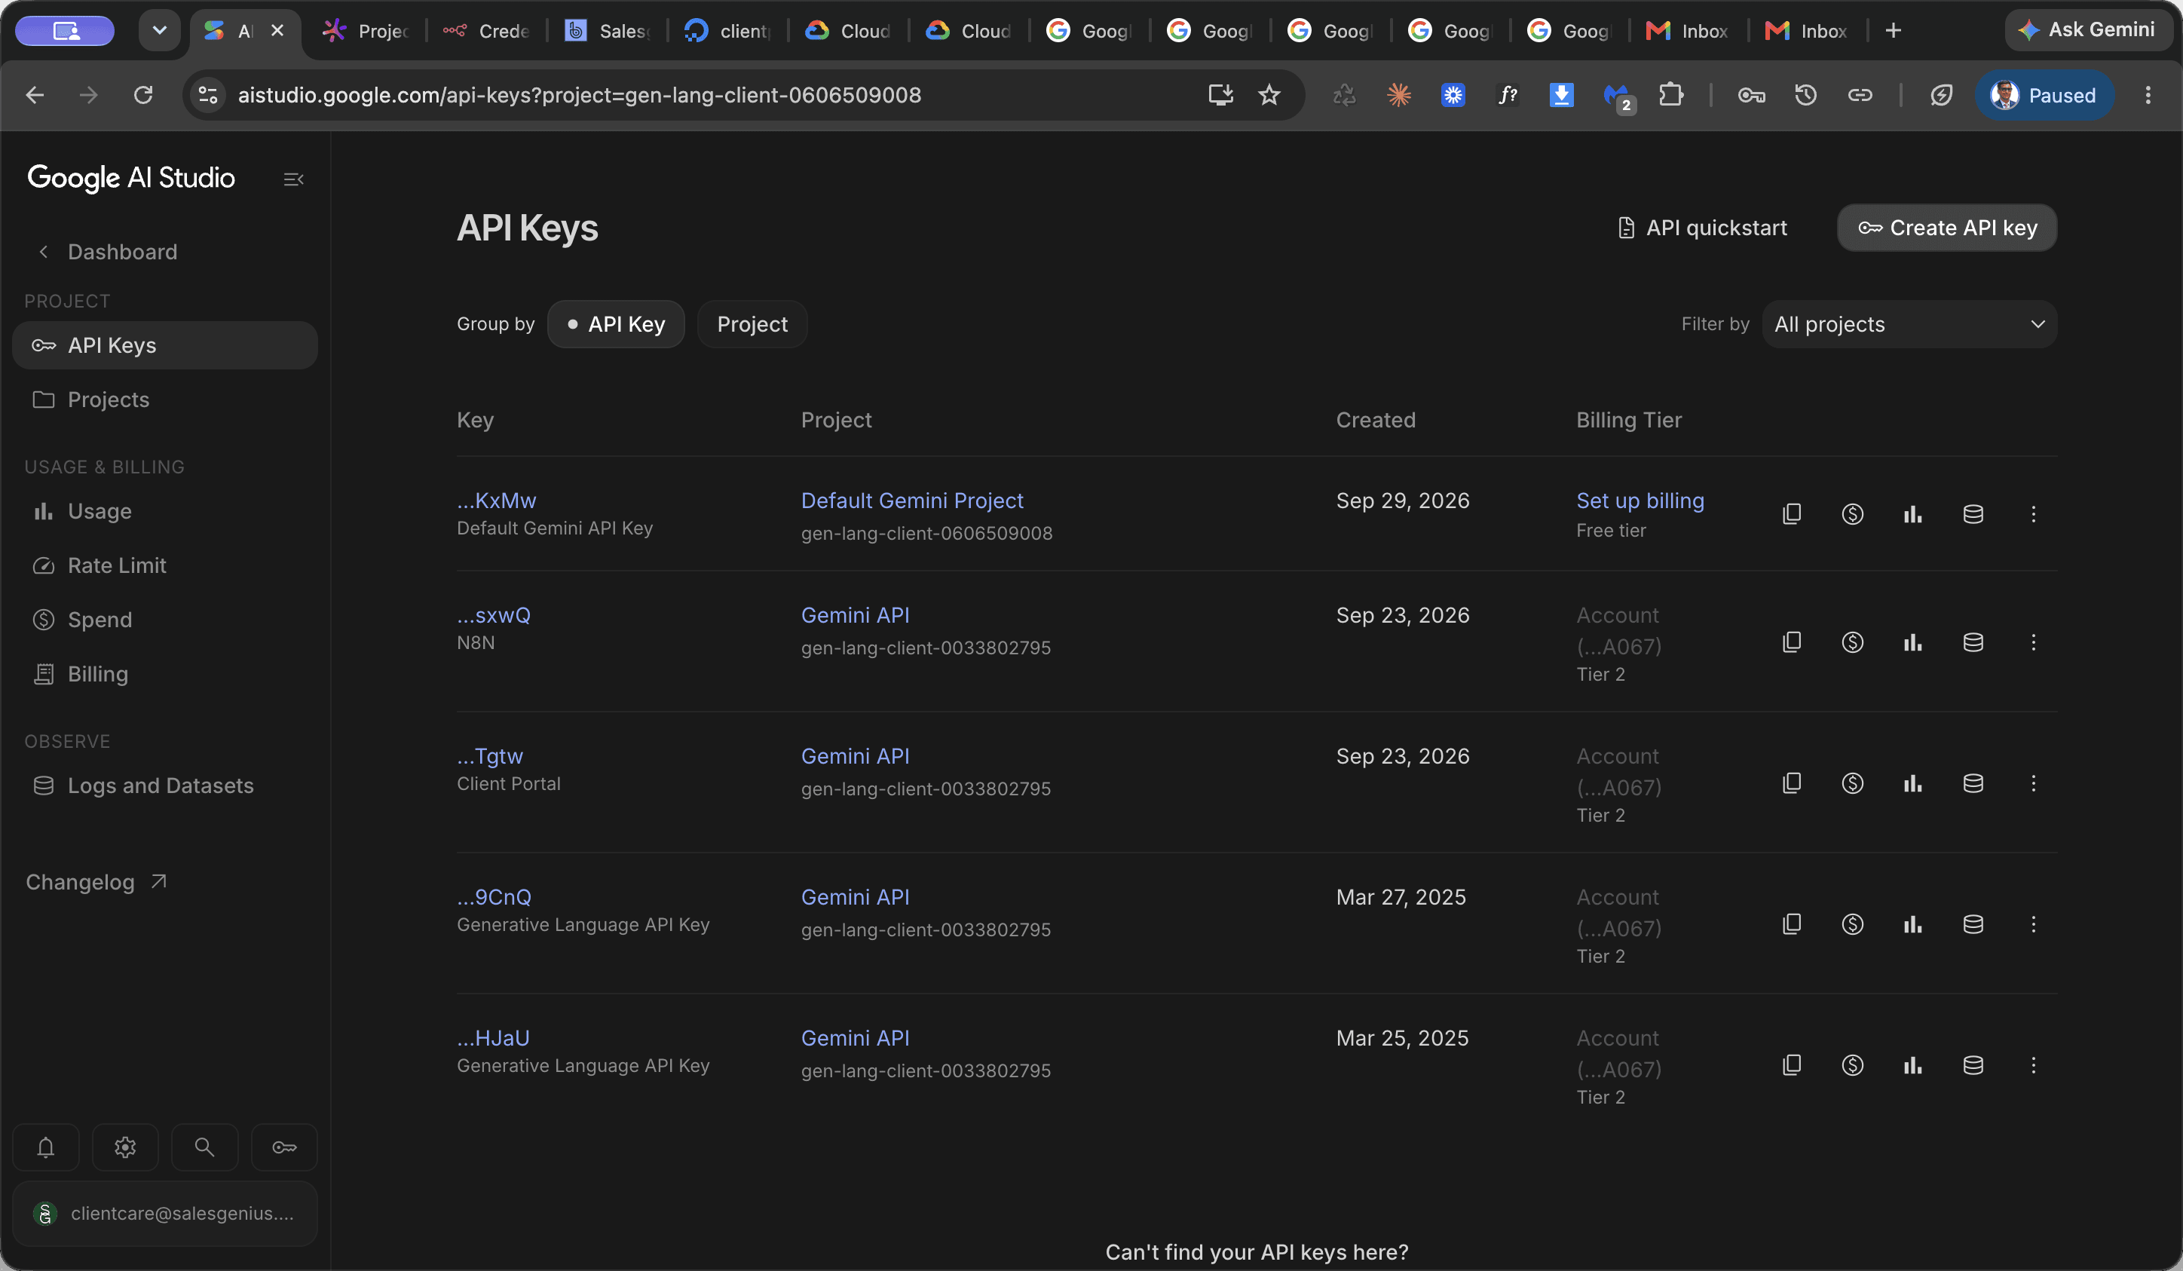This screenshot has width=2183, height=1271.
Task: Open the Changelog link
Action: 96,882
